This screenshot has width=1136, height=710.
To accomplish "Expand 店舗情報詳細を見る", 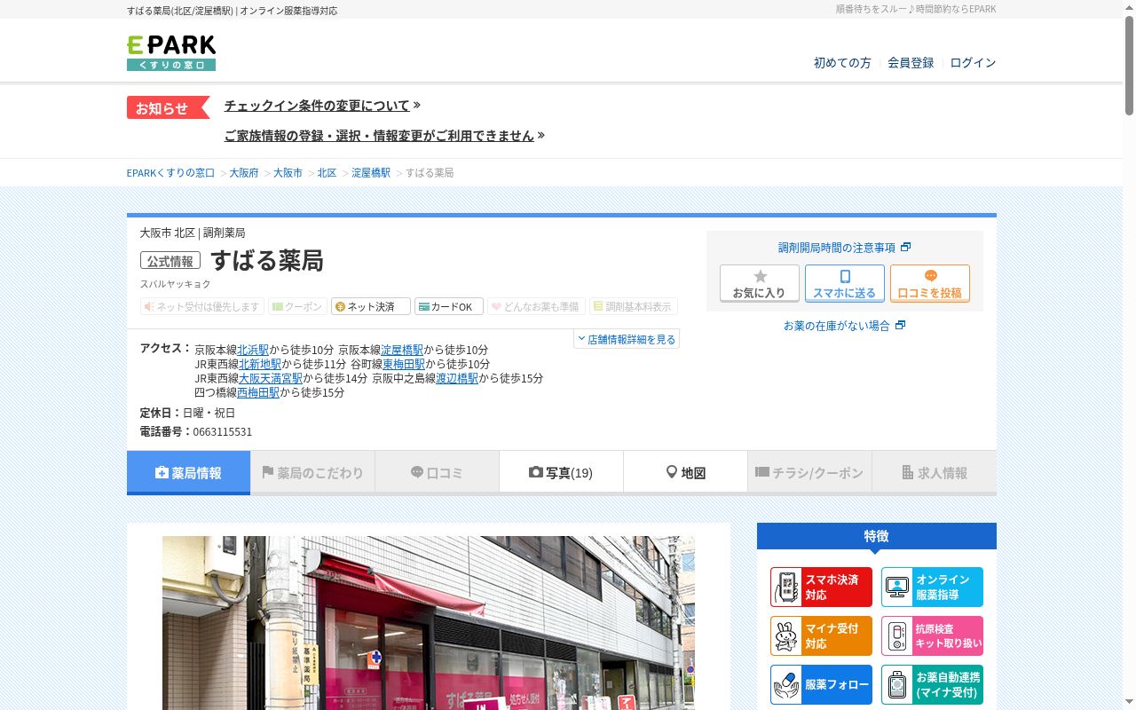I will pyautogui.click(x=627, y=339).
